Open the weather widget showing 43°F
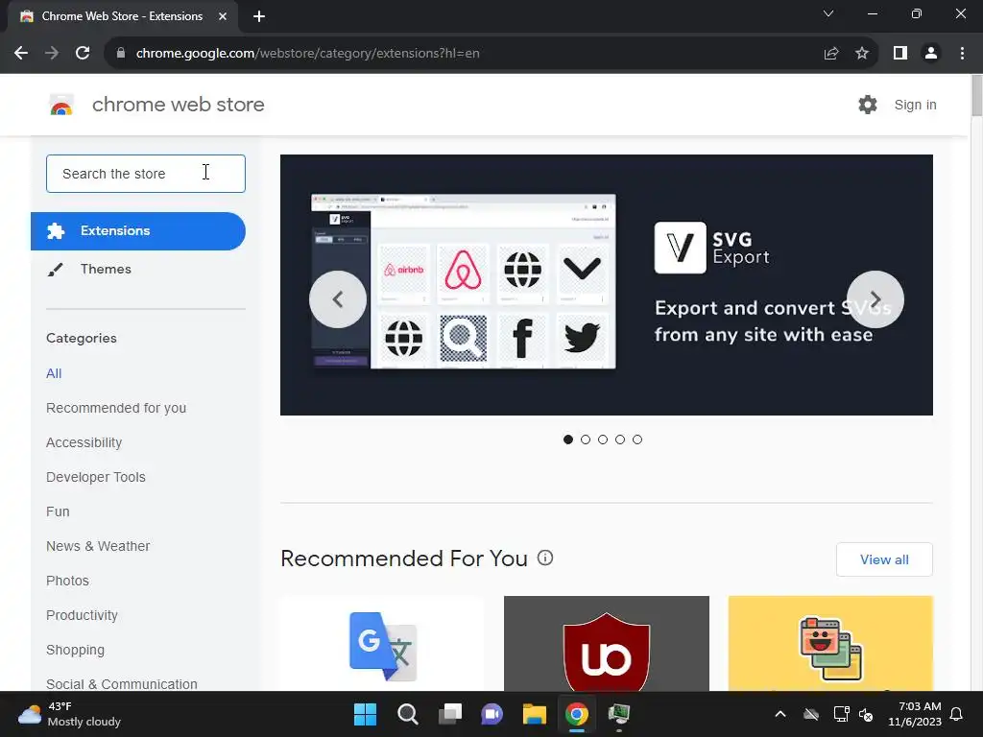Image resolution: width=983 pixels, height=737 pixels. [x=69, y=714]
